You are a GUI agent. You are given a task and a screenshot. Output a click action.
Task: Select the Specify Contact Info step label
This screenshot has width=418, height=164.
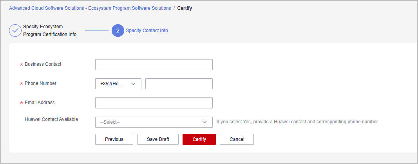pos(147,31)
